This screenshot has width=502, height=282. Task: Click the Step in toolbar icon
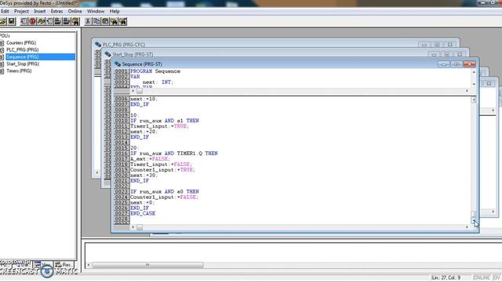(x=49, y=21)
